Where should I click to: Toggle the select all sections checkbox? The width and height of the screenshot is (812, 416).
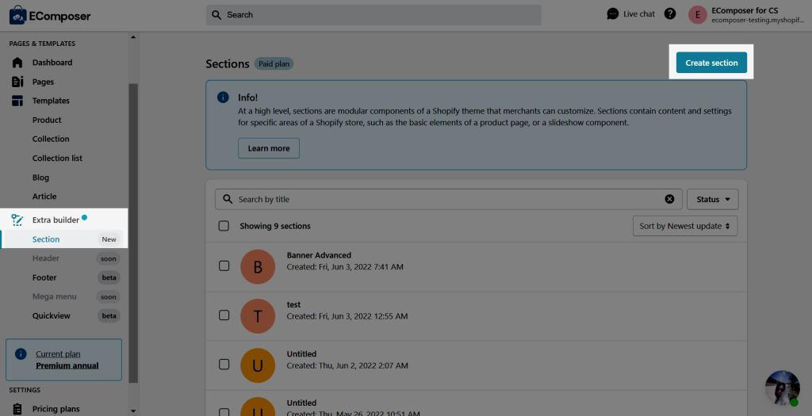(224, 226)
